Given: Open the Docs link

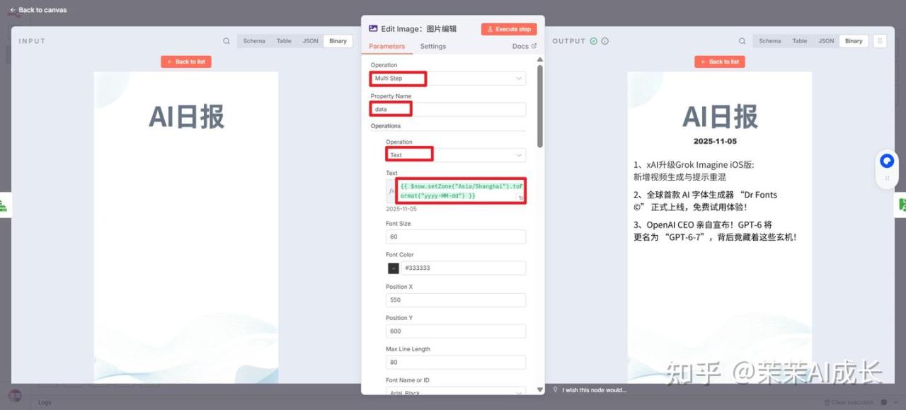Looking at the screenshot, I should pos(524,47).
